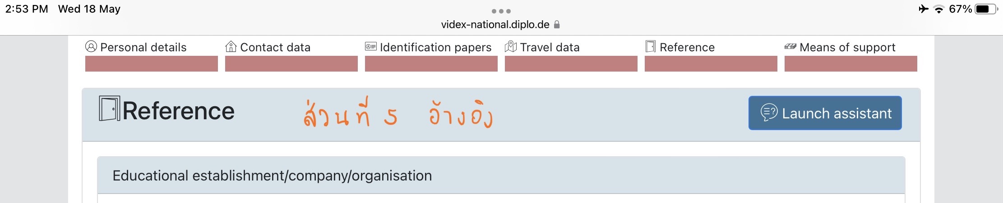
Task: Click the speech bubble icon on Launch assistant
Action: click(769, 113)
